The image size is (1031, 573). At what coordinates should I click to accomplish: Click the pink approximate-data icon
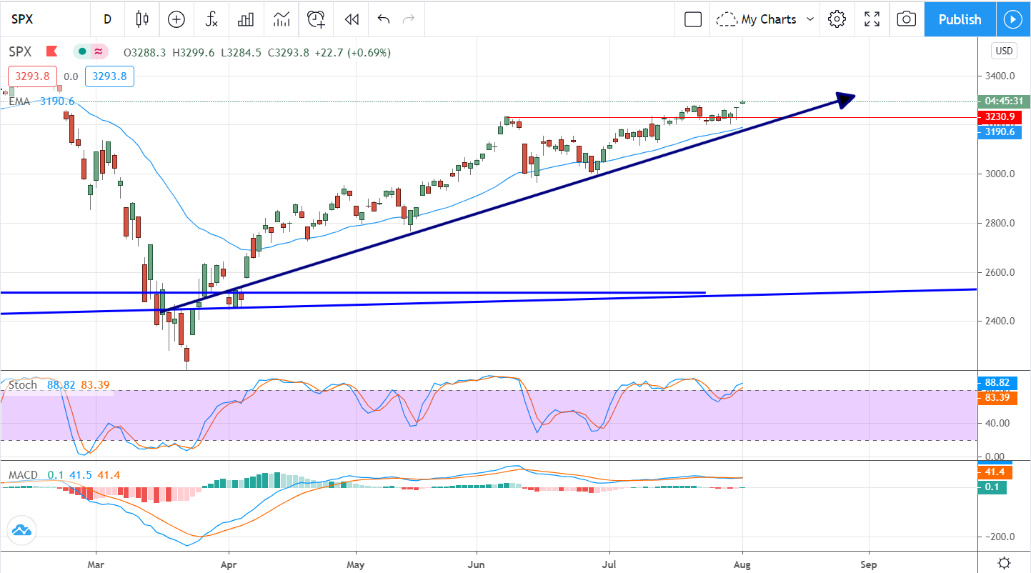(x=99, y=51)
